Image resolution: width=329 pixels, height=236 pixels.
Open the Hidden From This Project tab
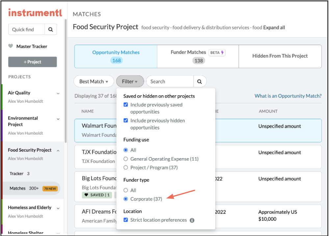point(280,56)
